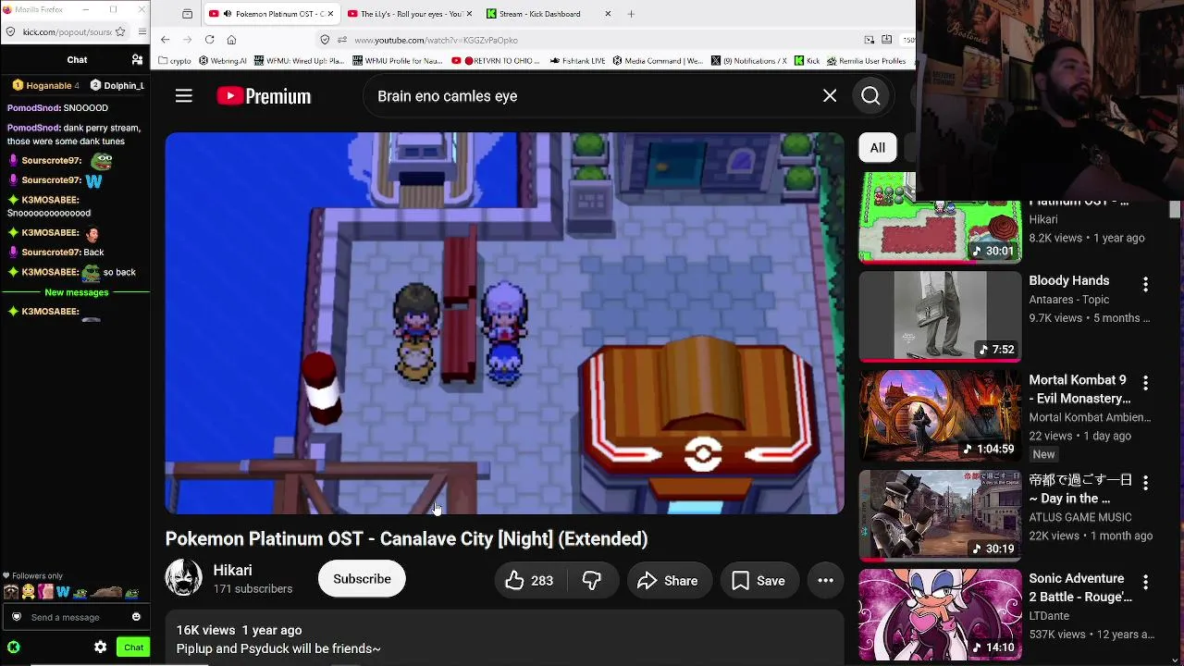Click the Pokemon video player

tap(504, 323)
